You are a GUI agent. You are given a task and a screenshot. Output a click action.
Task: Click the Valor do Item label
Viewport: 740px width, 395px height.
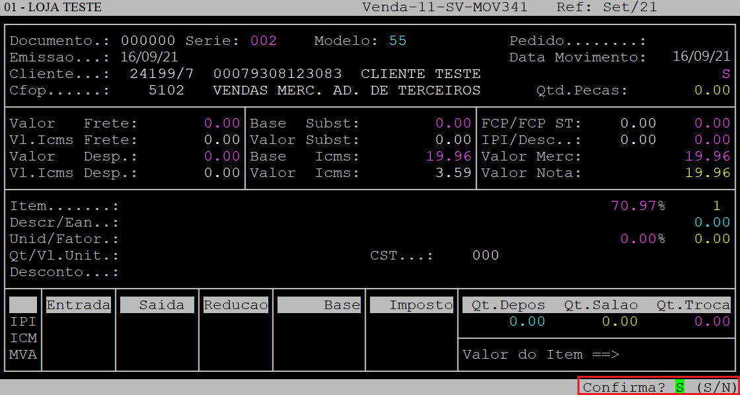[x=540, y=355]
